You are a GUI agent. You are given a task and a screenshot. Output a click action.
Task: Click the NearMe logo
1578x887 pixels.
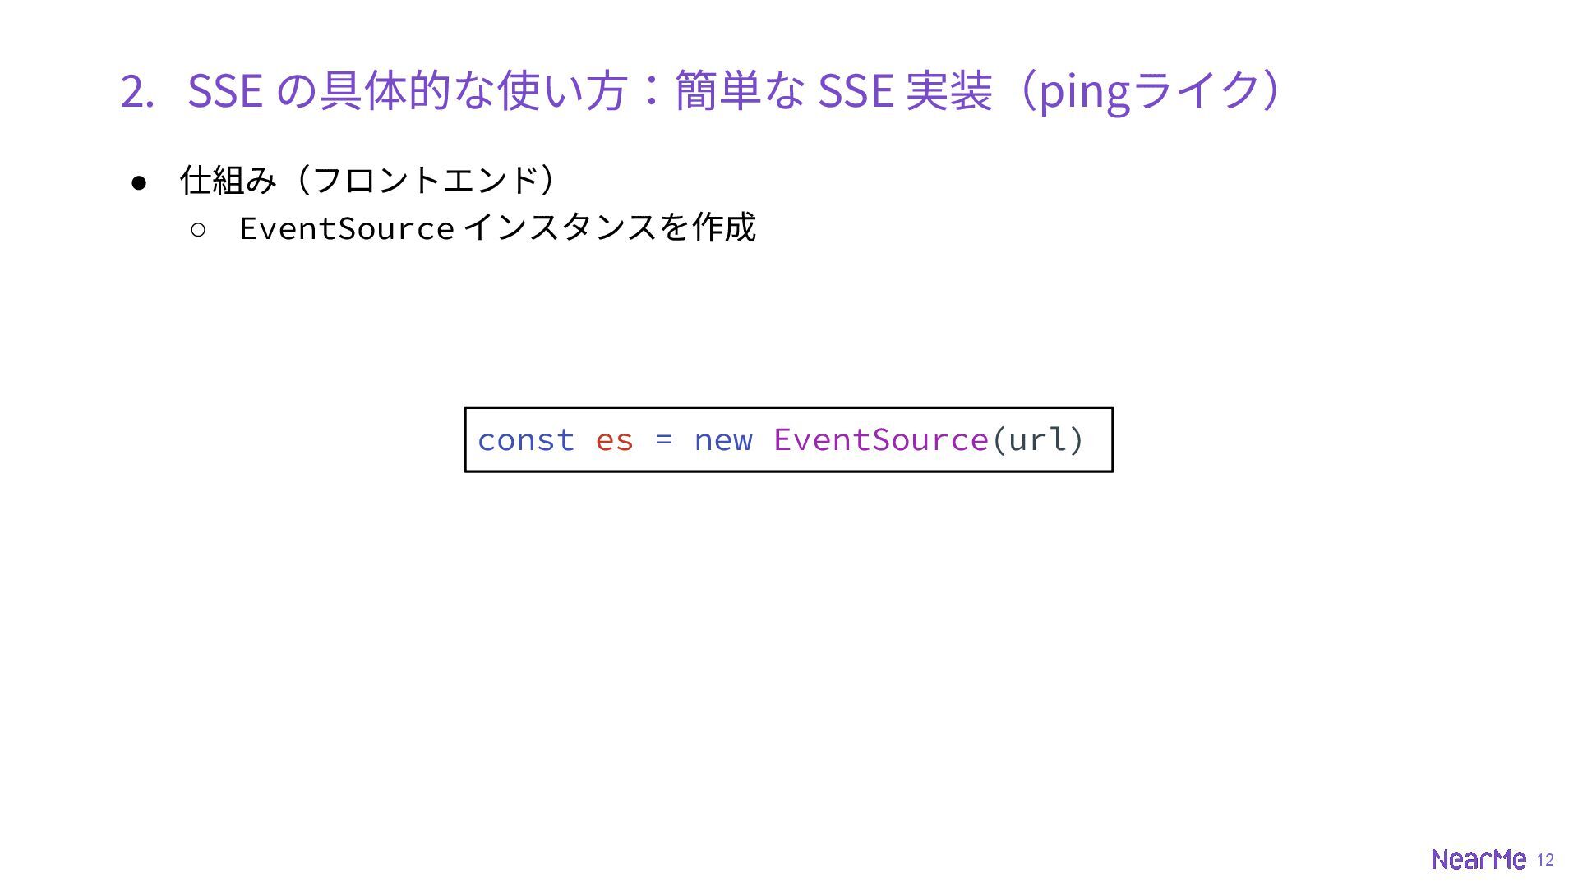click(1479, 859)
